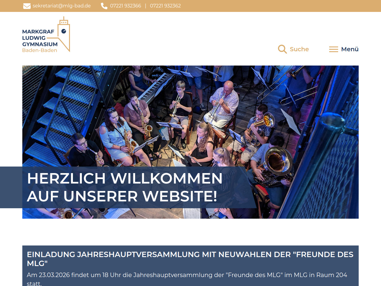Click the Herzlich Willkommen banner heading

(x=125, y=187)
